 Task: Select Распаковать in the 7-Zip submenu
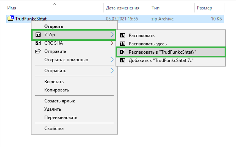click(171, 36)
